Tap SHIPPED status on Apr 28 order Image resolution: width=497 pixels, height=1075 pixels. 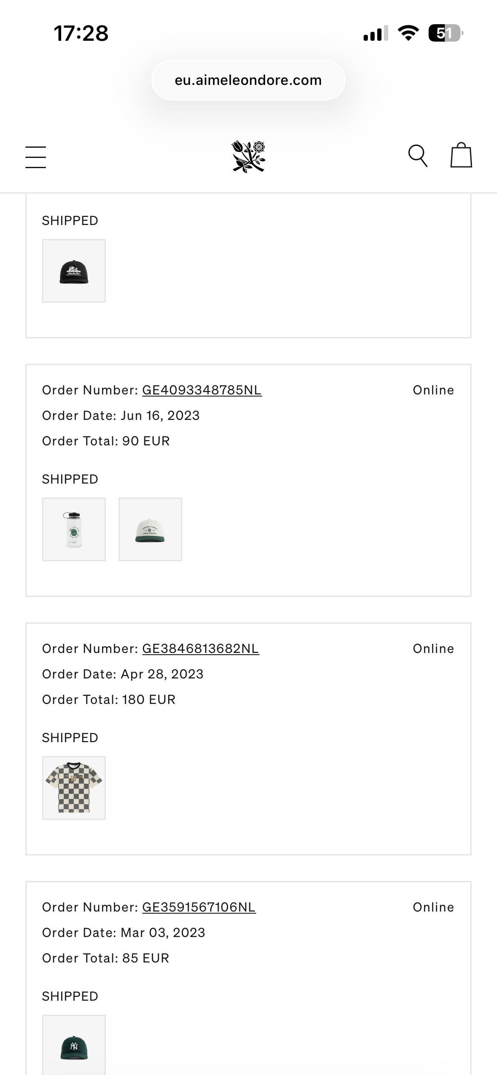[x=70, y=738]
